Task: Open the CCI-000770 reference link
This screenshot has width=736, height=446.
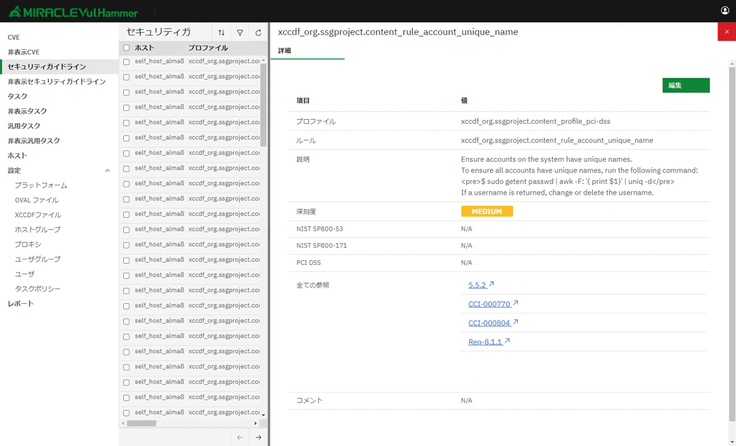Action: [489, 304]
